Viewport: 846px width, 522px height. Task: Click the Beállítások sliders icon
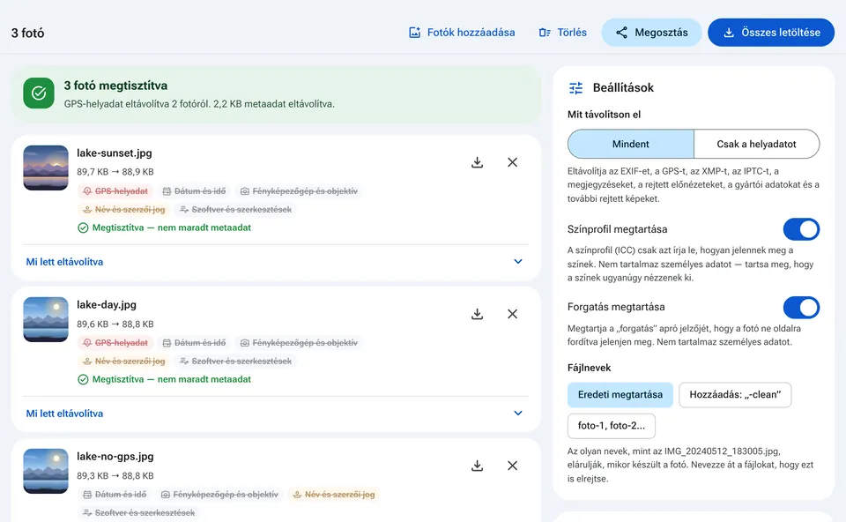point(575,88)
